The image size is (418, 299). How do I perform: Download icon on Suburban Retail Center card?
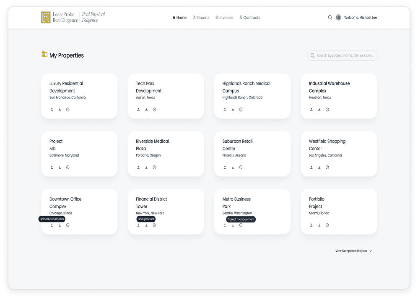pos(233,167)
